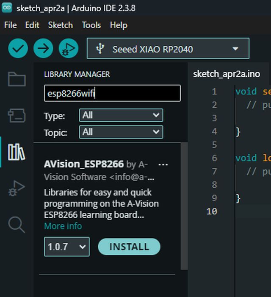Open the Debug panel from the sidebar
Screen dimensions: 271x297
[17, 188]
